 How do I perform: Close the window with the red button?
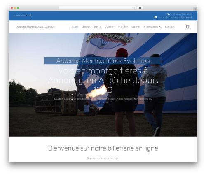[x=12, y=8]
